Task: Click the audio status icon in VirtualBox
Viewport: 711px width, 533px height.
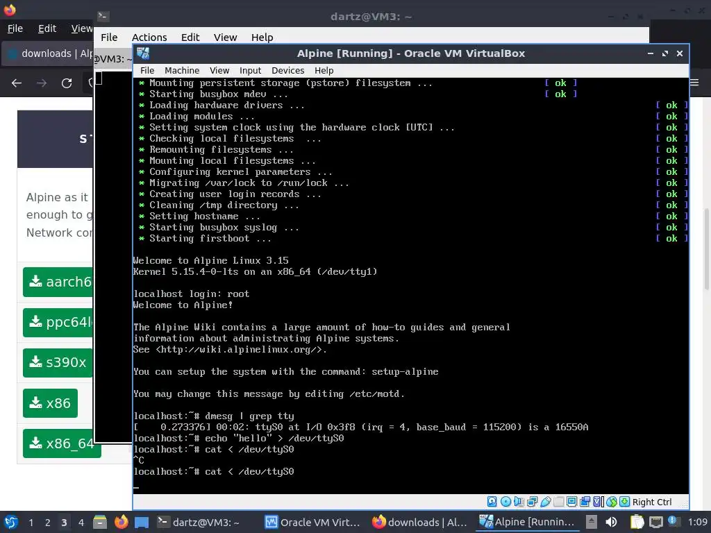Action: coord(519,502)
